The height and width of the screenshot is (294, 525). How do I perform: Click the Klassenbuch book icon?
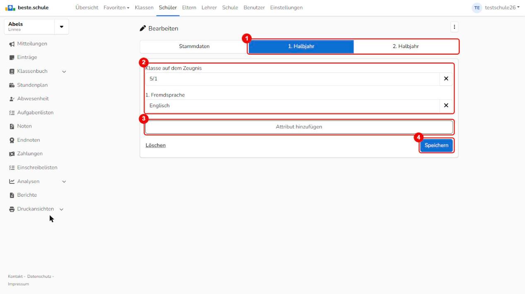12,71
